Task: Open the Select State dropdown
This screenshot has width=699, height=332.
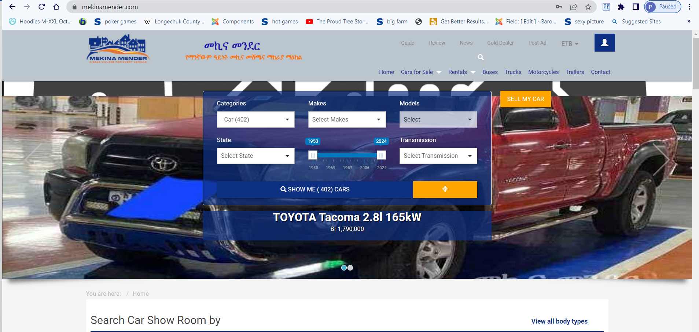Action: click(x=255, y=156)
